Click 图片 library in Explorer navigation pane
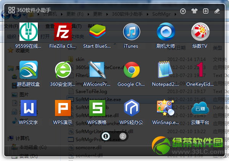 (x=24, y=95)
